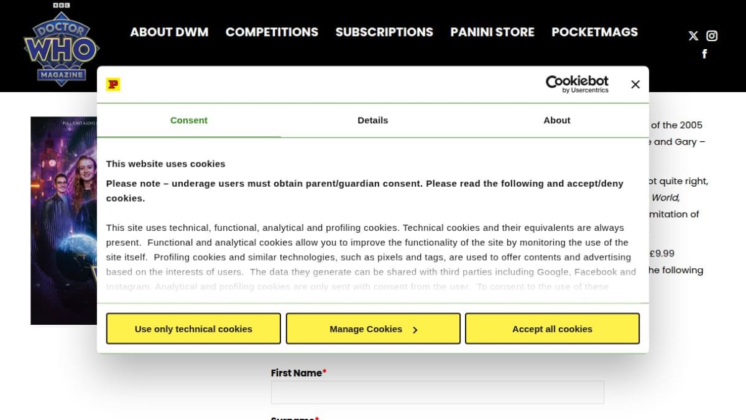Viewport: 746px width, 420px height.
Task: Click the chevron arrow on Manage Cookies
Action: (x=415, y=330)
